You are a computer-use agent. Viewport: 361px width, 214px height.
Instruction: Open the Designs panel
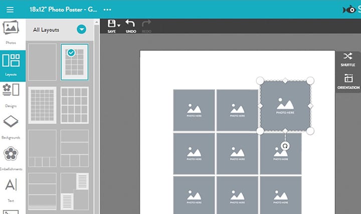click(x=11, y=95)
